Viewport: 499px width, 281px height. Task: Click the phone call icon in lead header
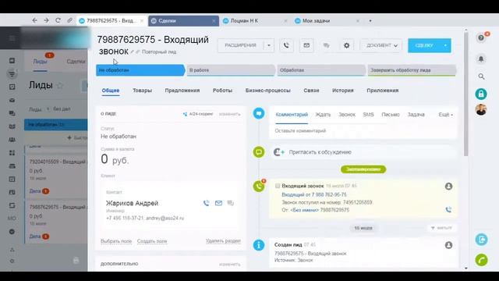286,45
